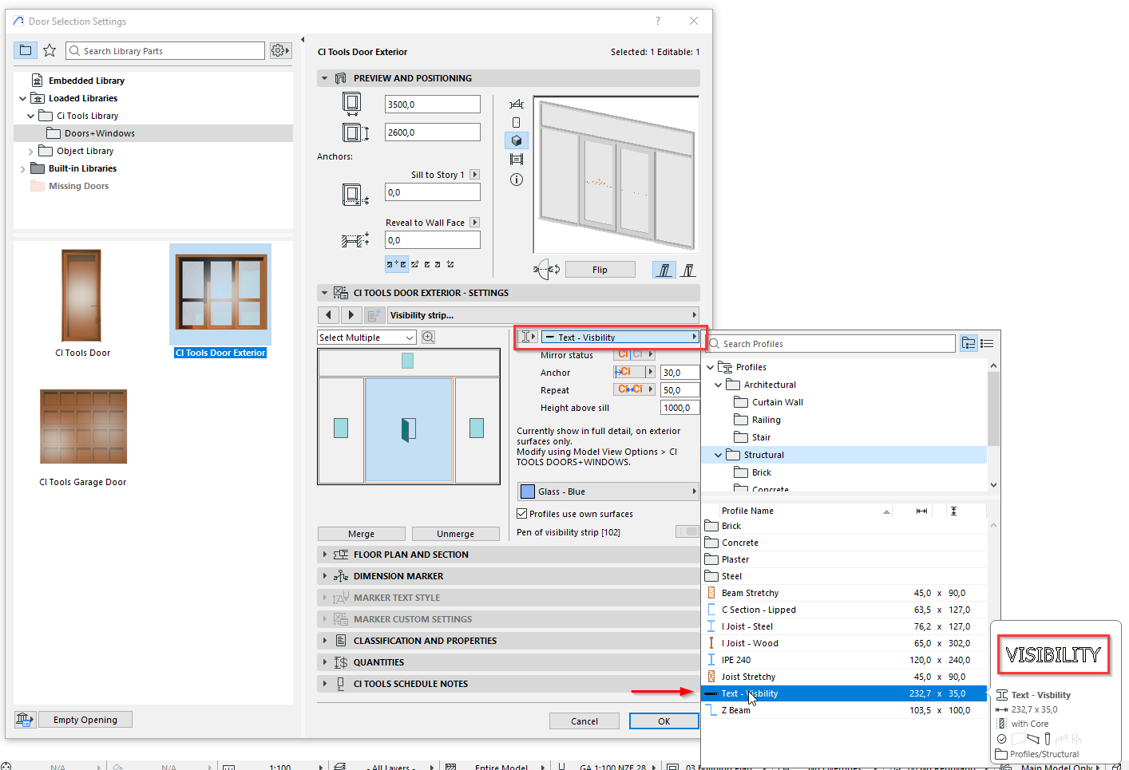The width and height of the screenshot is (1129, 770).
Task: Toggle Profiles use own surfaces checkbox
Action: tap(522, 514)
